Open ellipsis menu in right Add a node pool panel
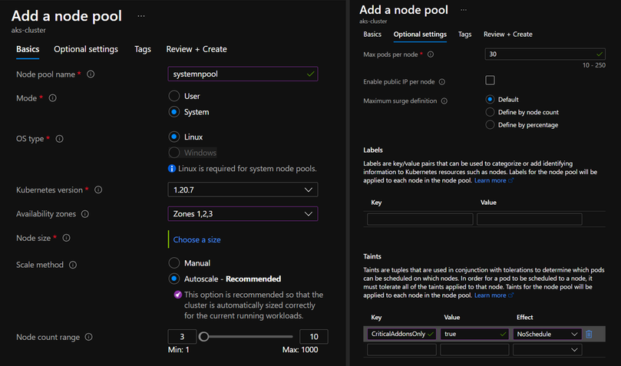This screenshot has width=621, height=366. point(464,10)
